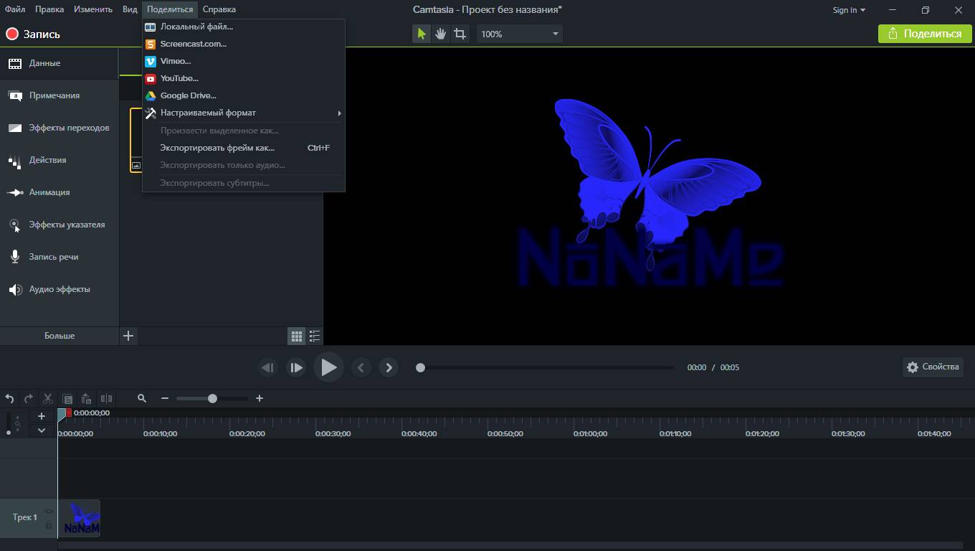Open the Справка menu

click(219, 9)
